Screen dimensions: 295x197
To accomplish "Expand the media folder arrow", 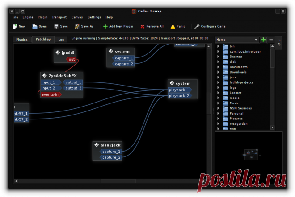I will tap(218, 98).
